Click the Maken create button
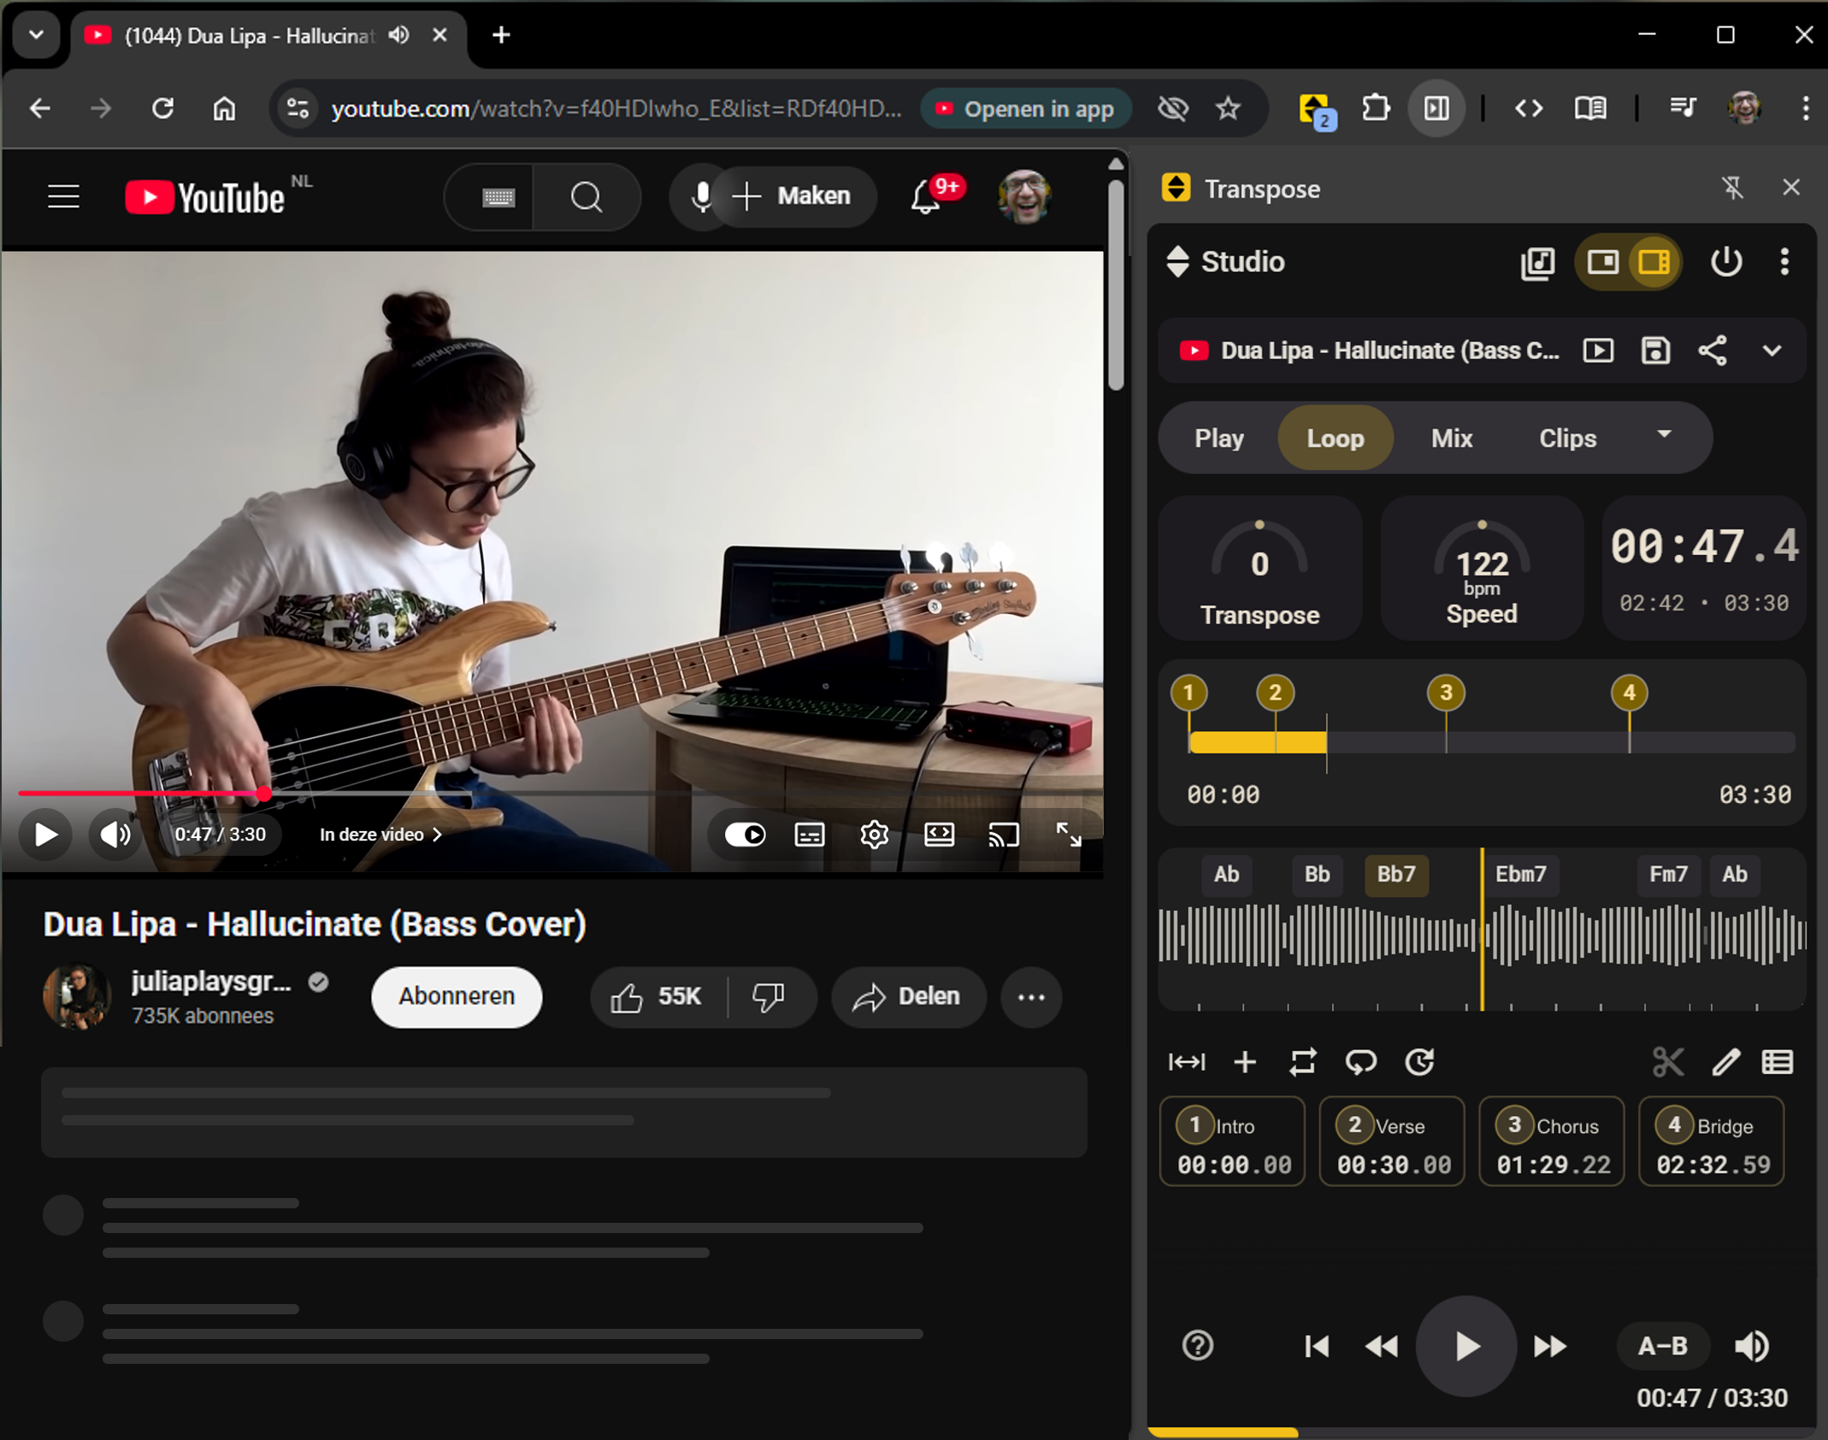The image size is (1828, 1440). click(x=793, y=197)
